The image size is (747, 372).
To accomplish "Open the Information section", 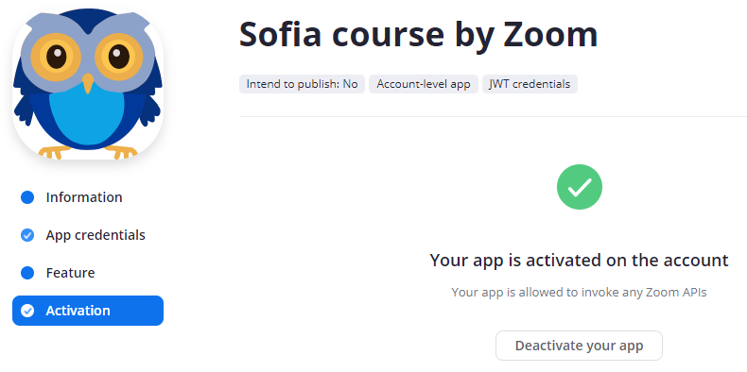I will tap(84, 197).
